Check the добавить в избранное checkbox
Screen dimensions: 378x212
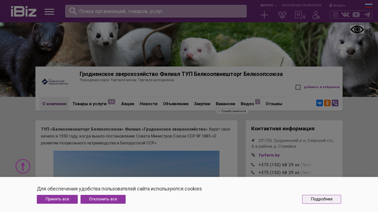tap(298, 87)
